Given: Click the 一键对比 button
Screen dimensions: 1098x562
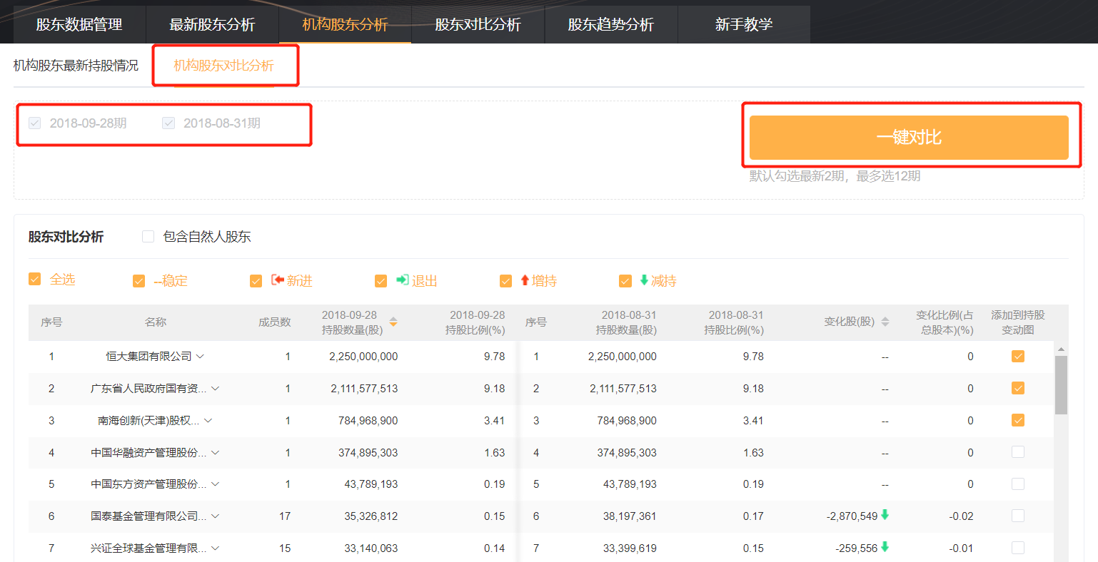Looking at the screenshot, I should click(x=909, y=138).
